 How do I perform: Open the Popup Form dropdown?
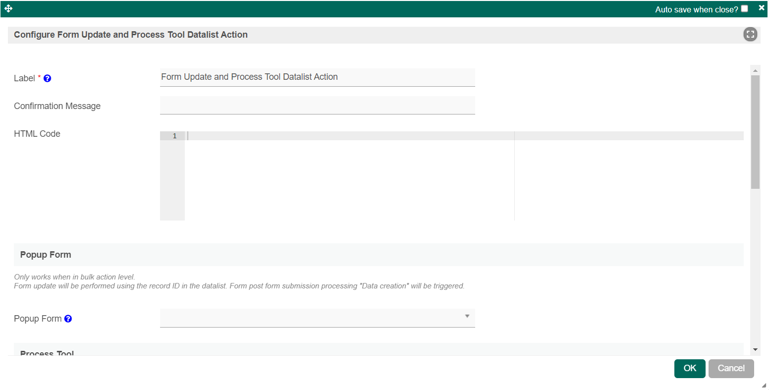(x=317, y=318)
